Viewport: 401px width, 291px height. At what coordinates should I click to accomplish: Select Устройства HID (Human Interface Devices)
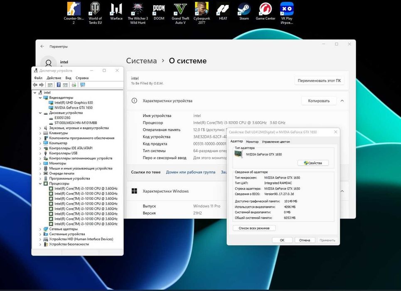coord(81,239)
